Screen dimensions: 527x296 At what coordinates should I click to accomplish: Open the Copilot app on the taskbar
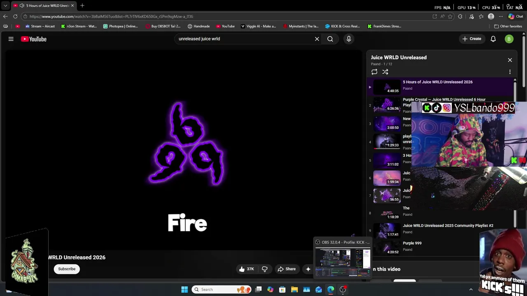tap(270, 289)
